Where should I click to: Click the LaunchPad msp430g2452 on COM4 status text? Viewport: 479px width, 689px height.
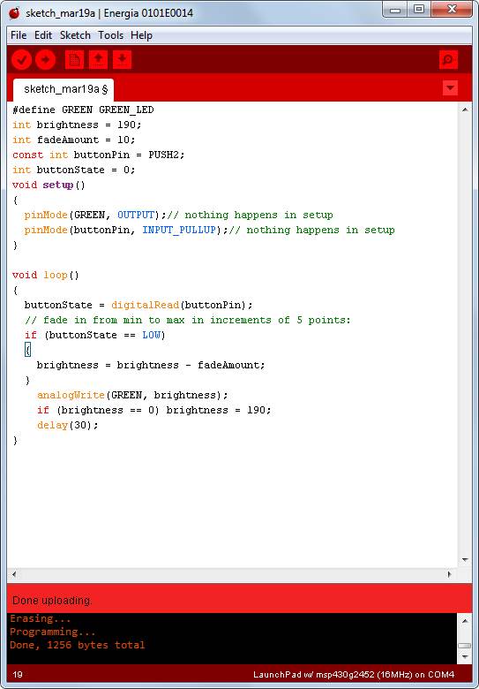coord(354,675)
